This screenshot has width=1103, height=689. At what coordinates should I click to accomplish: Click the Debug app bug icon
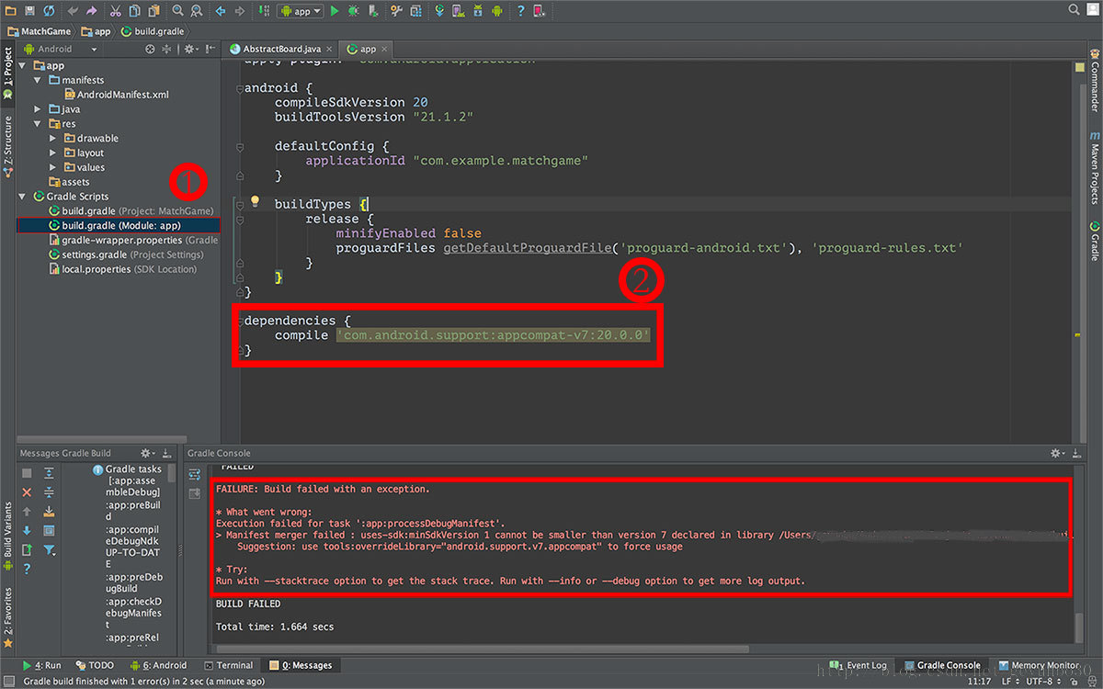click(x=352, y=11)
